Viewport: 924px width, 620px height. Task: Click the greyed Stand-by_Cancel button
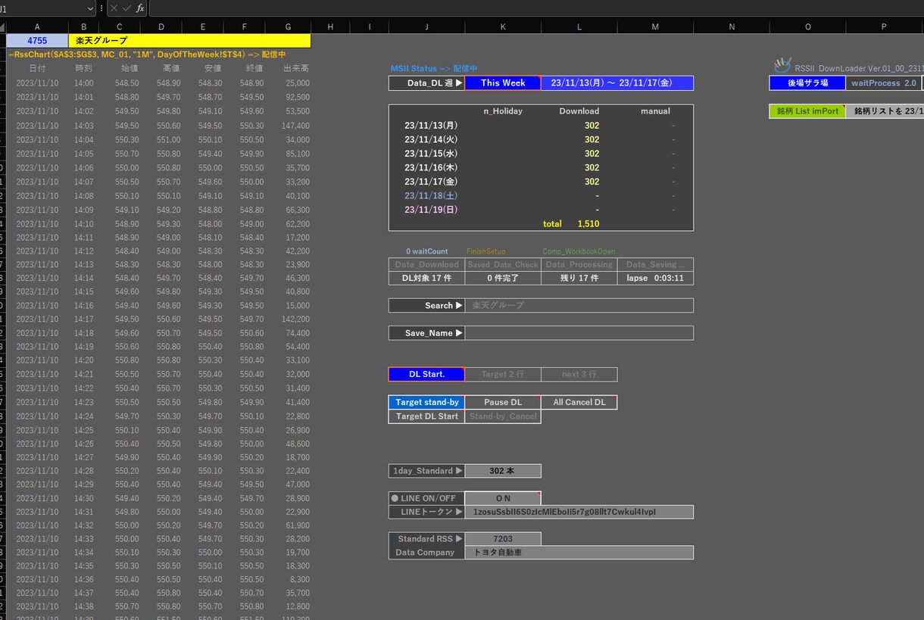(503, 416)
